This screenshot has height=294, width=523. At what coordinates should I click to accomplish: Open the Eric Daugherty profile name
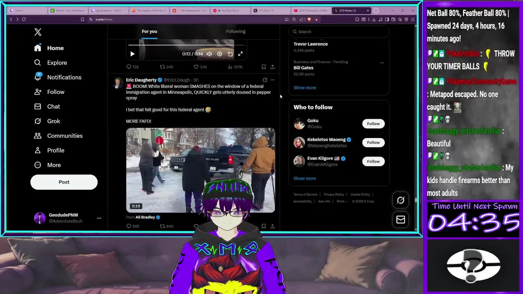coord(141,80)
